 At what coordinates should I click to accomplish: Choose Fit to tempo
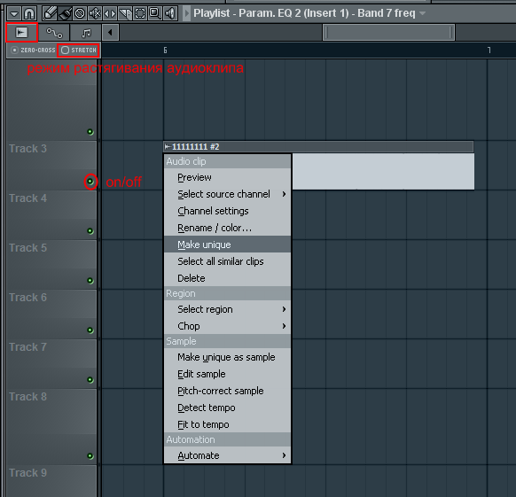pyautogui.click(x=227, y=424)
